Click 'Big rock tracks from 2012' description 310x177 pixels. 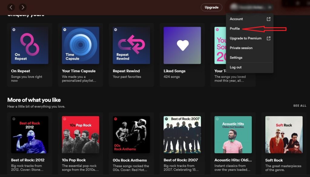[x=27, y=168]
